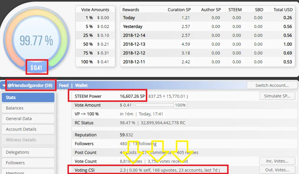Click the 5 % vote amount row

coord(95,26)
